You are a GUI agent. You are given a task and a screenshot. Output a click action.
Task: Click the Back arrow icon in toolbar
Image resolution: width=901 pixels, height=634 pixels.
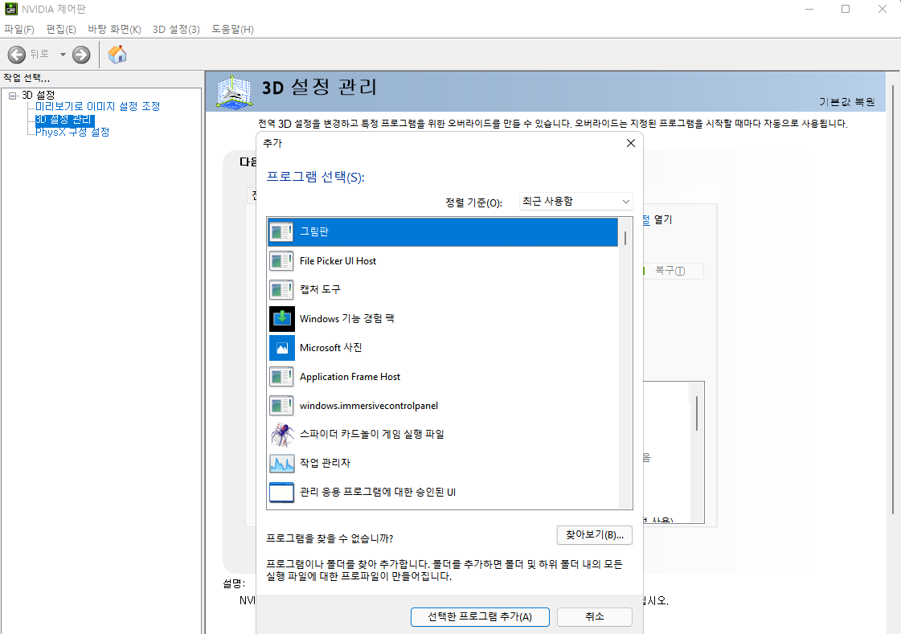point(16,55)
